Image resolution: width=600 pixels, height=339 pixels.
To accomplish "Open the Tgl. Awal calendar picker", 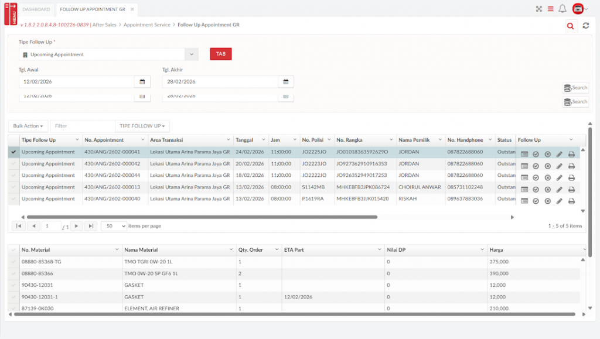I will [141, 81].
